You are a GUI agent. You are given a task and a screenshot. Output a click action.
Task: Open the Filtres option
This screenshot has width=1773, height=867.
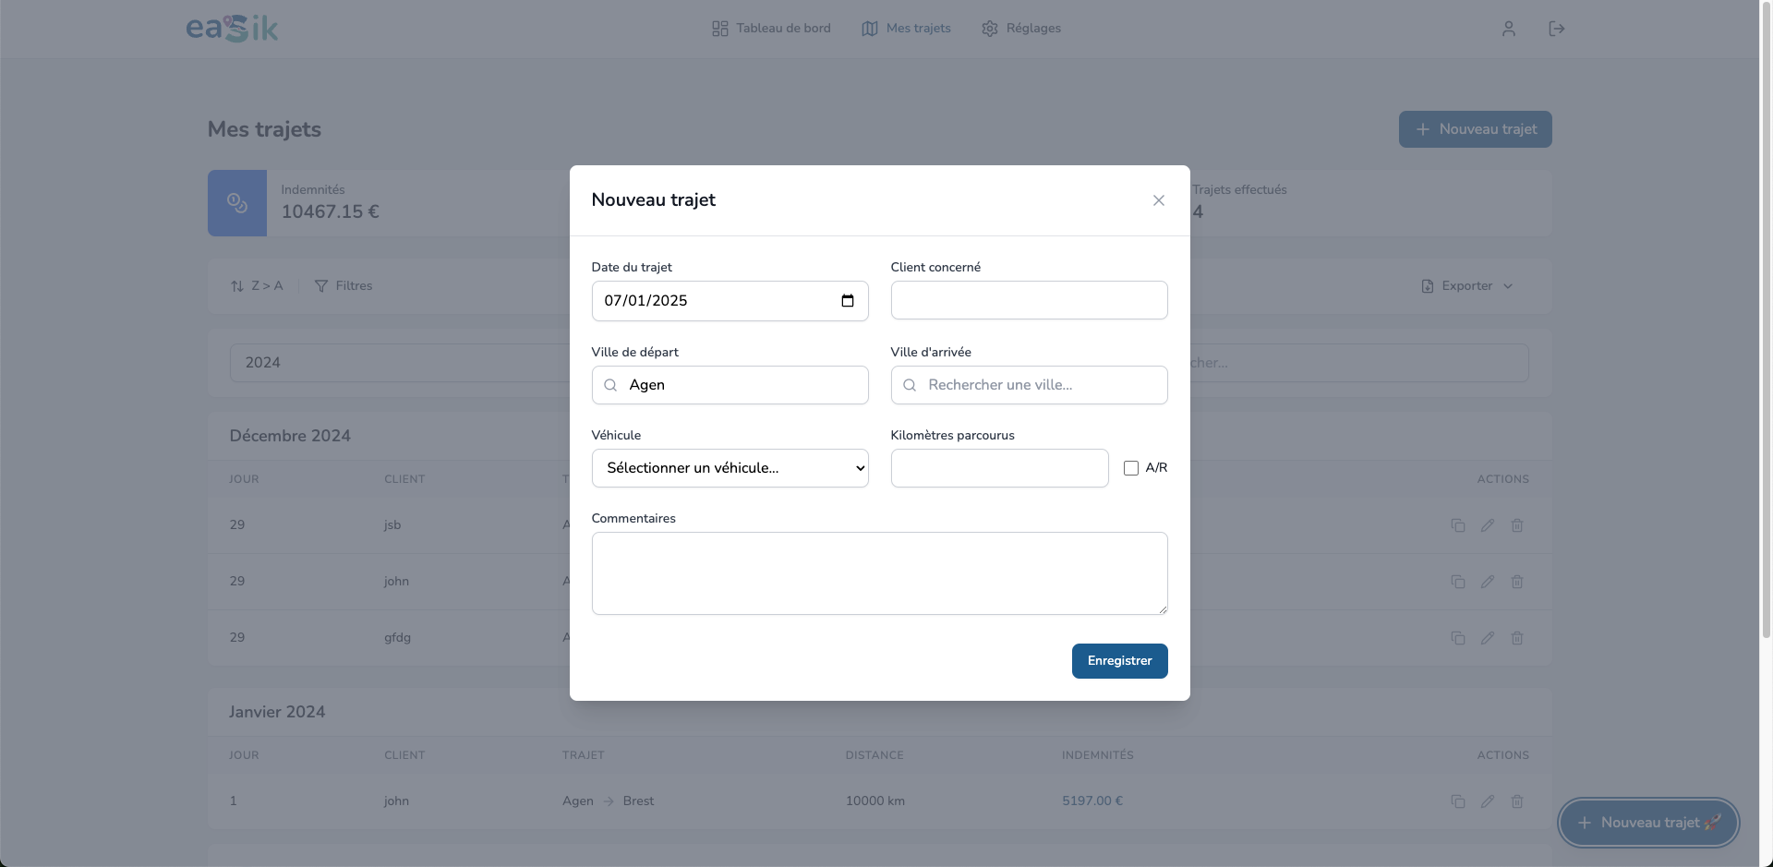point(344,286)
